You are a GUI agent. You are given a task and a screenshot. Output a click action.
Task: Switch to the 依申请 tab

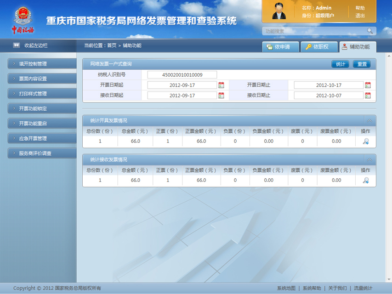[280, 47]
